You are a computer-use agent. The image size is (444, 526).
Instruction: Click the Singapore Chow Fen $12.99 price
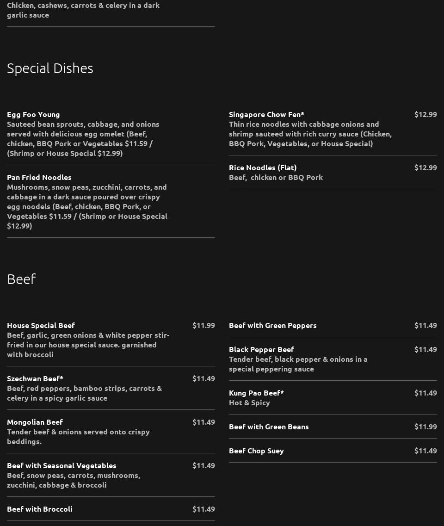coord(425,114)
